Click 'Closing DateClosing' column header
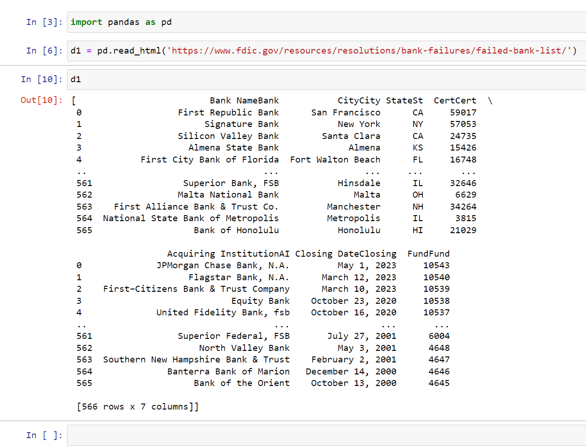The width and height of the screenshot is (586, 446). (346, 254)
